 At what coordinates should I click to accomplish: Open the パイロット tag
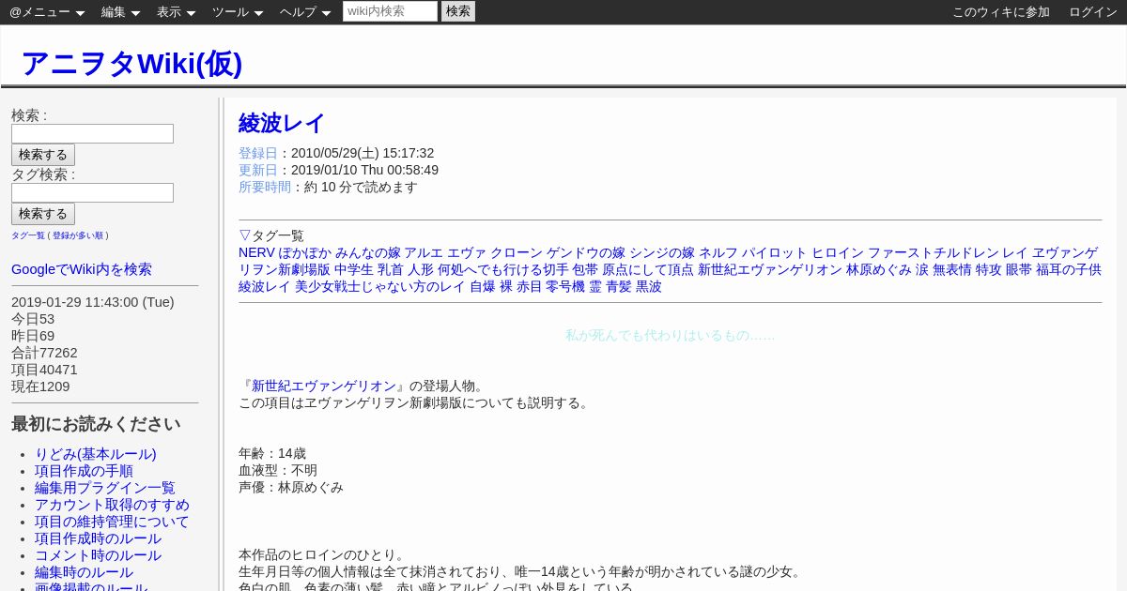click(775, 252)
